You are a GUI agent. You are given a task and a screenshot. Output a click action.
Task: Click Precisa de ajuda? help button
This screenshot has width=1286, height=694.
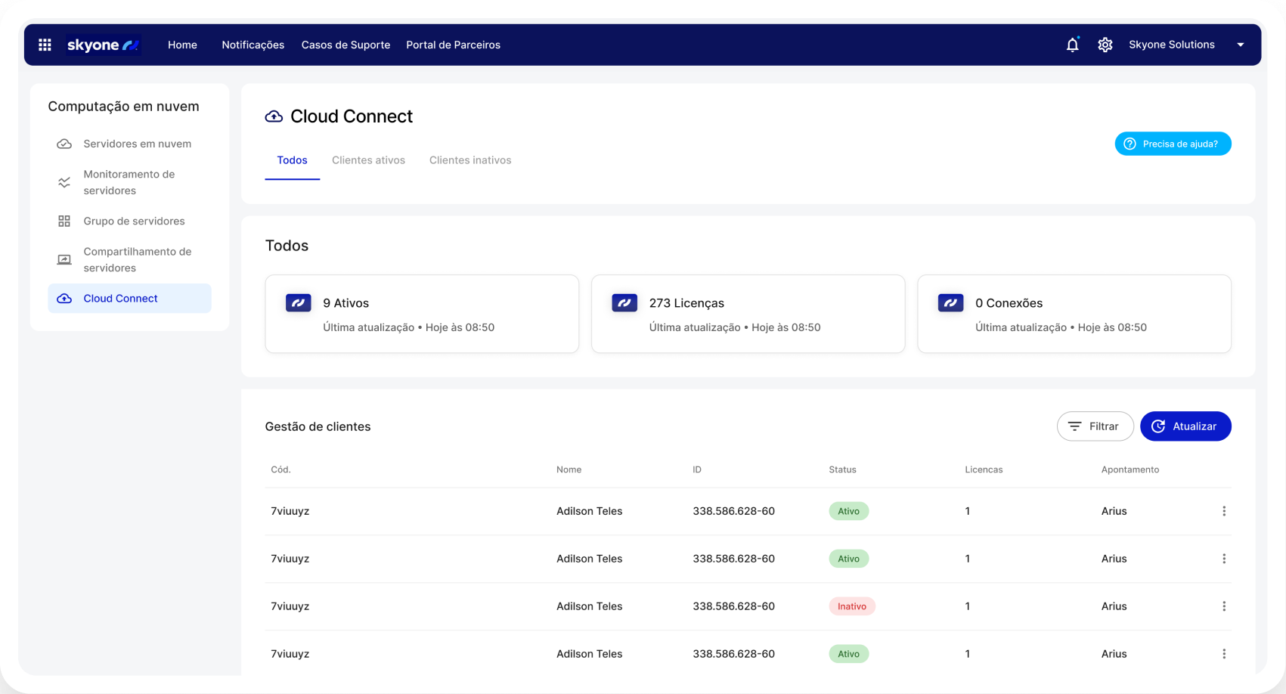click(1172, 144)
